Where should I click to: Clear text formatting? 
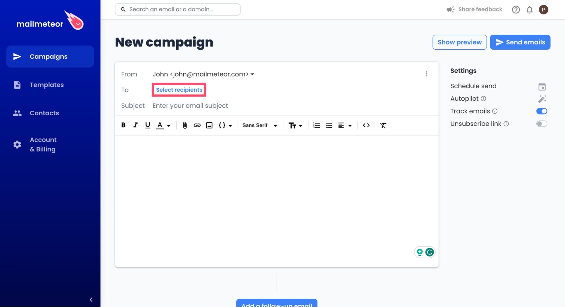pos(383,125)
